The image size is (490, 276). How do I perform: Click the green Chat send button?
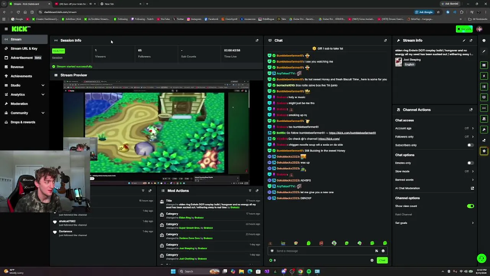pyautogui.click(x=382, y=260)
